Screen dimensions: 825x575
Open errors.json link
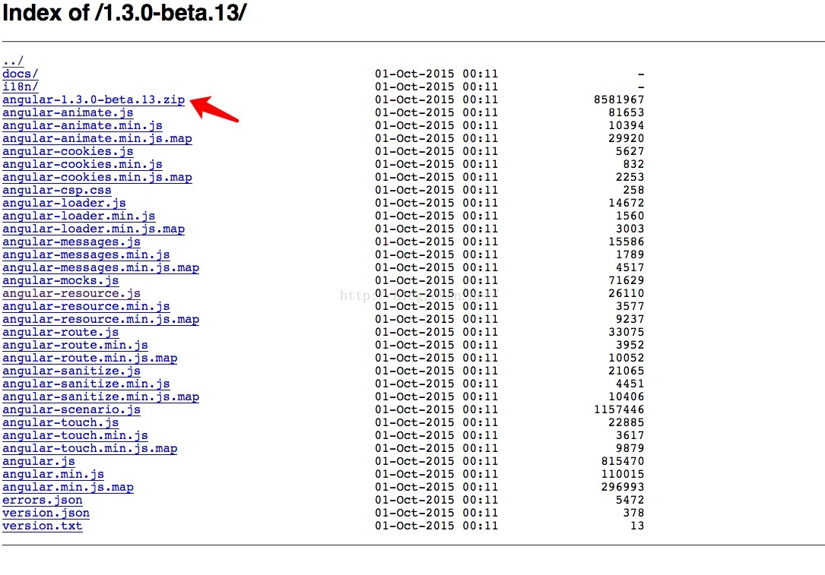[x=42, y=500]
